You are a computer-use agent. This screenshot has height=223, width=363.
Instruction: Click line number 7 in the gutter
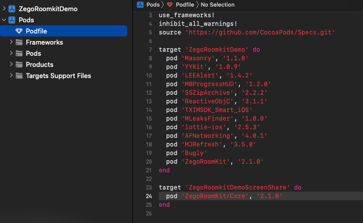point(151,50)
